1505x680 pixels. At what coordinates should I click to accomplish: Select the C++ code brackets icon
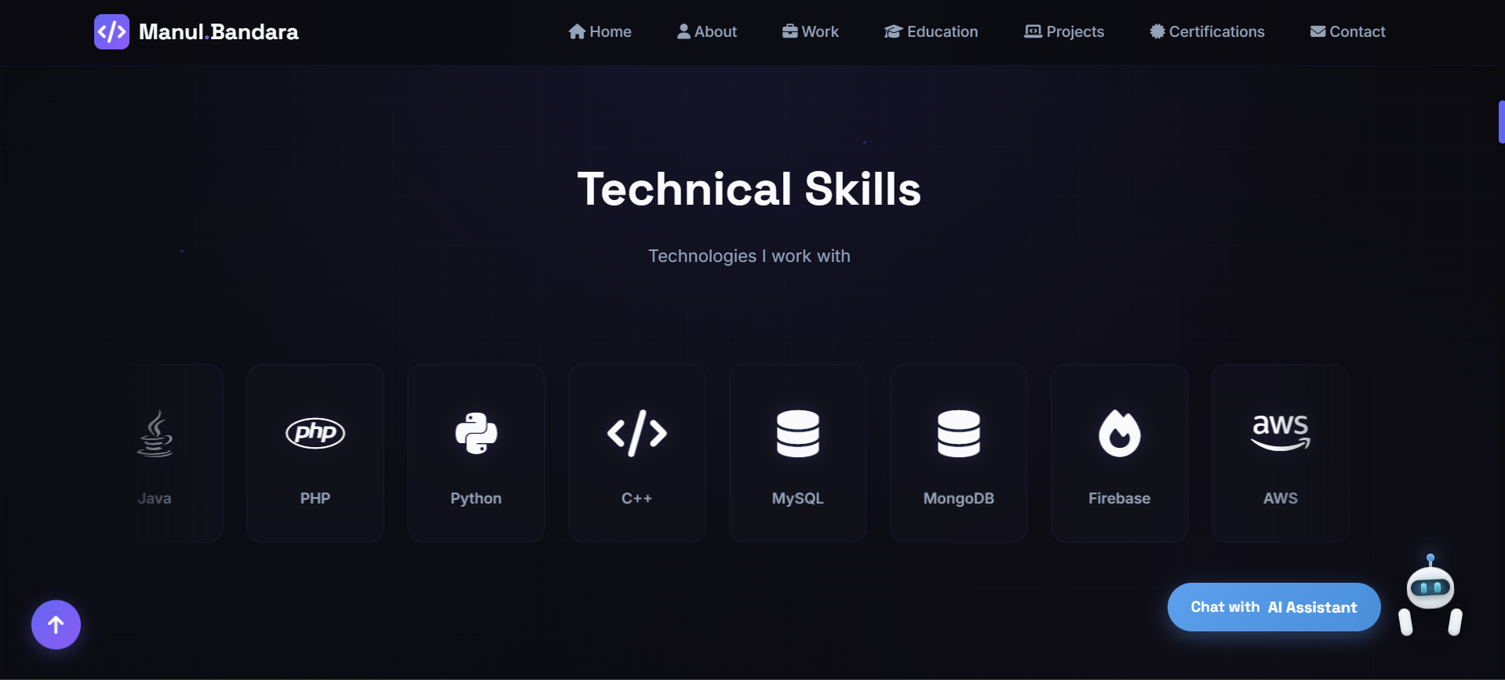pos(637,433)
